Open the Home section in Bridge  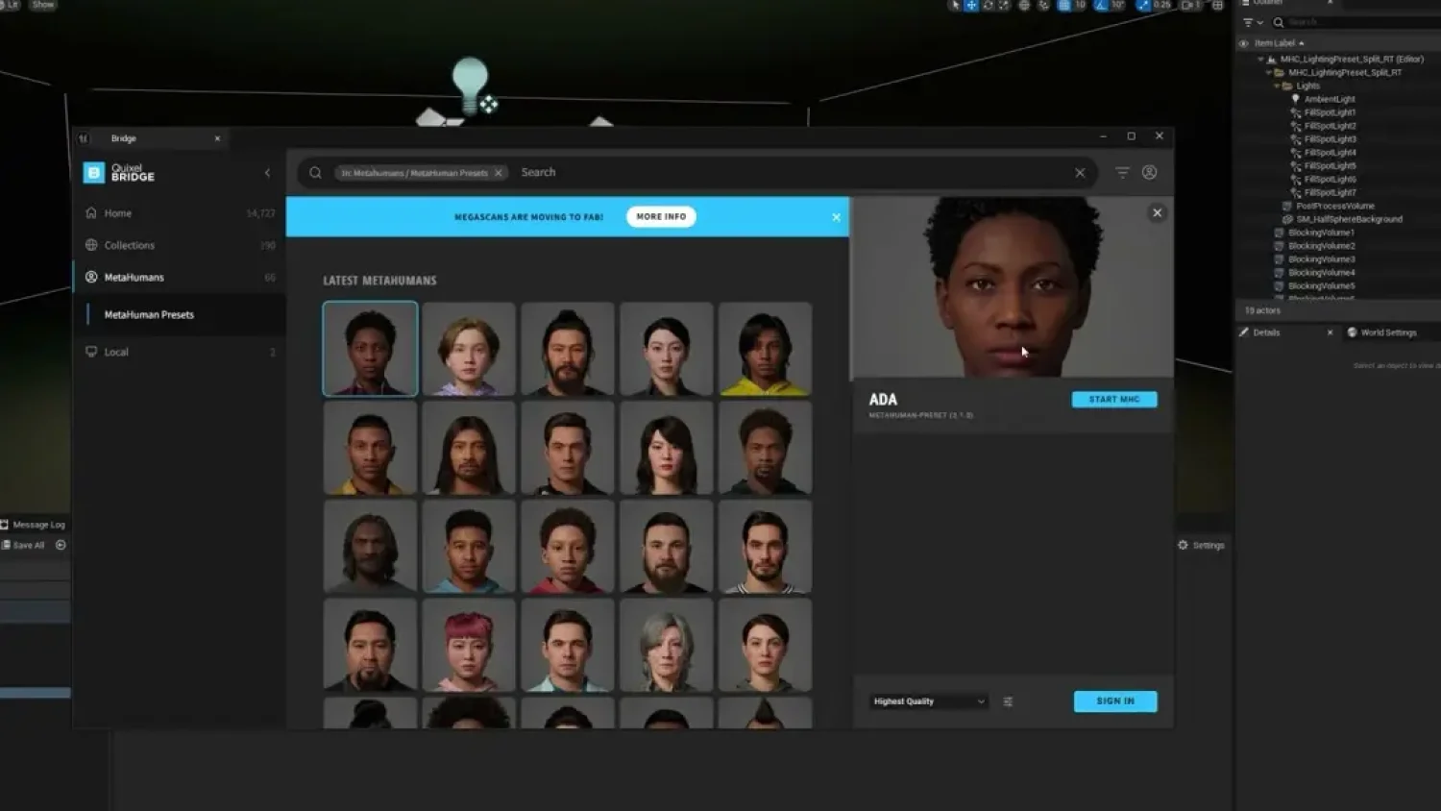180,213
